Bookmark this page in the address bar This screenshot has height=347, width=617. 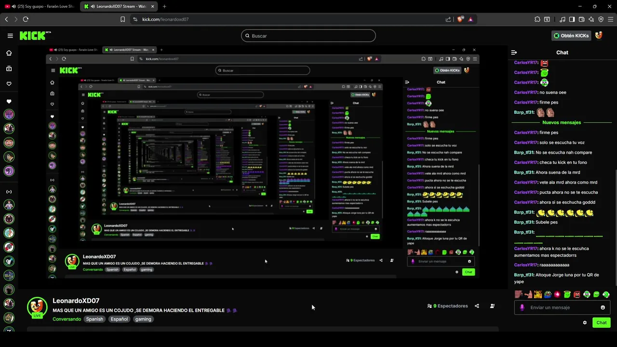point(122,19)
